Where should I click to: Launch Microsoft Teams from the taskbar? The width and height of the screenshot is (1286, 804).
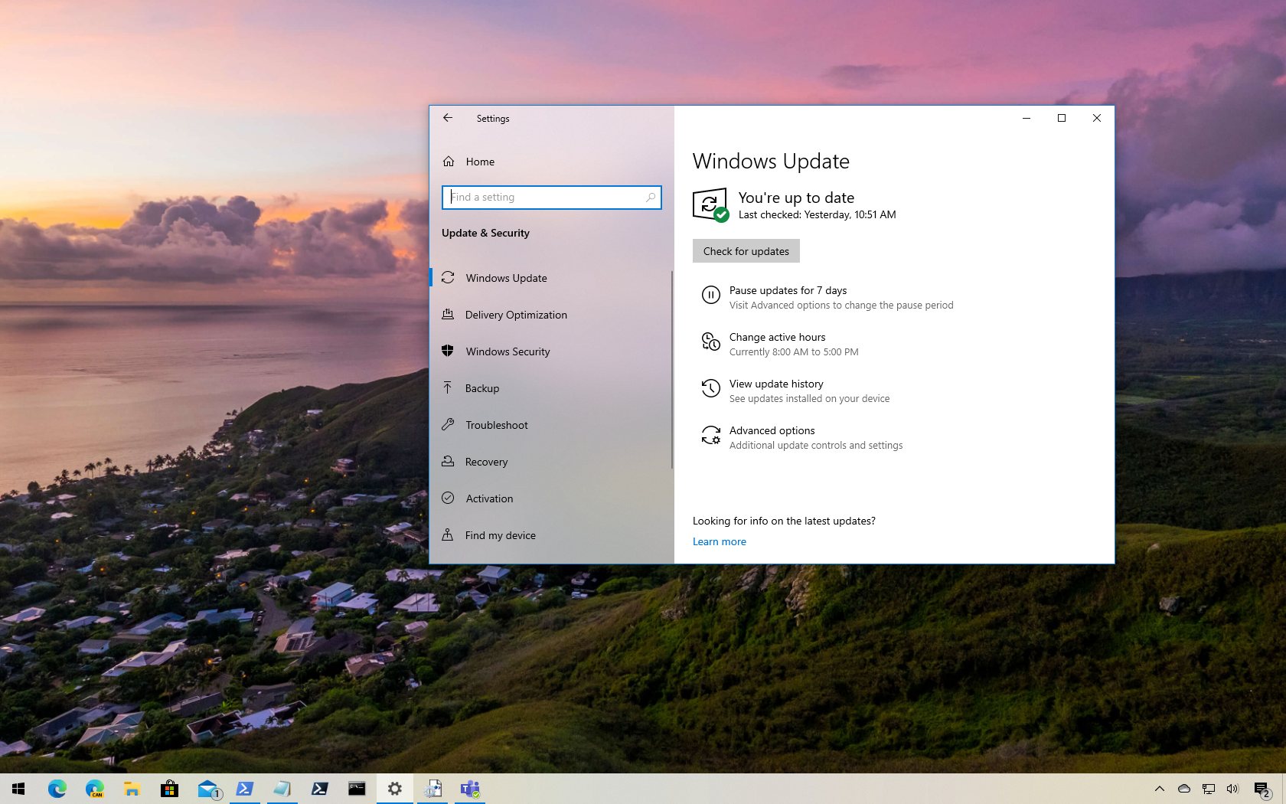(469, 789)
